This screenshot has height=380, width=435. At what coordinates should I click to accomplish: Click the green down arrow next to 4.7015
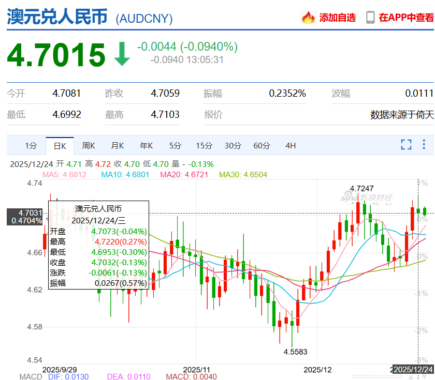pyautogui.click(x=122, y=54)
